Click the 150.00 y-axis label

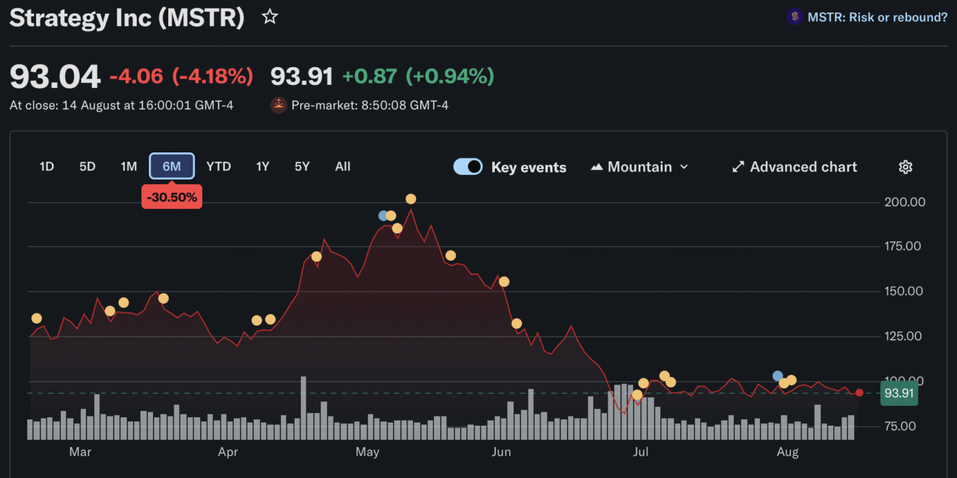pos(904,292)
